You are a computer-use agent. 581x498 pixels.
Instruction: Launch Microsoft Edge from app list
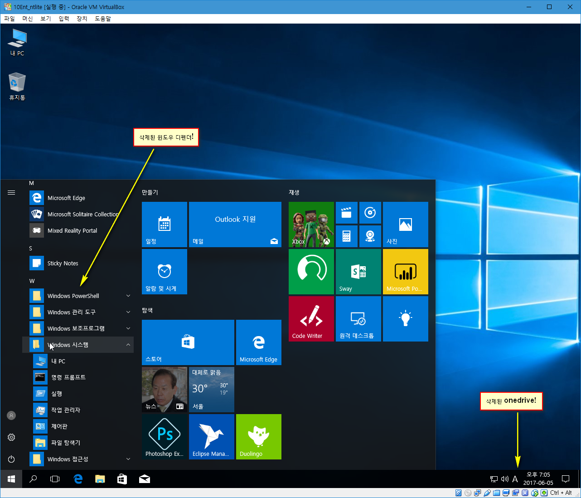coord(78,198)
